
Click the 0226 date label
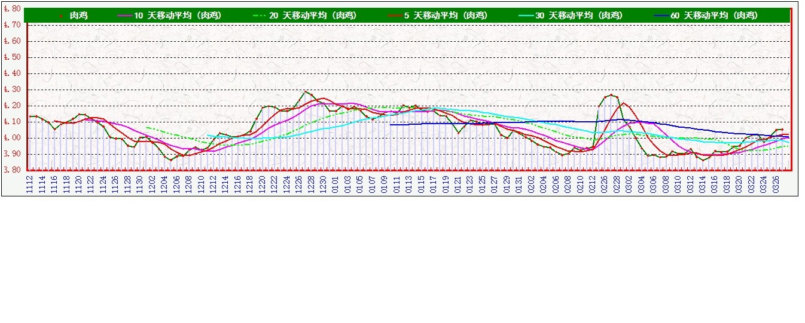tap(604, 183)
